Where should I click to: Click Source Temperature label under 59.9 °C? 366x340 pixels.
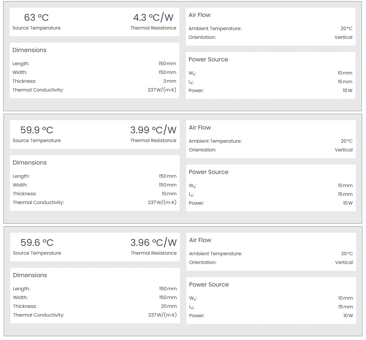37,141
